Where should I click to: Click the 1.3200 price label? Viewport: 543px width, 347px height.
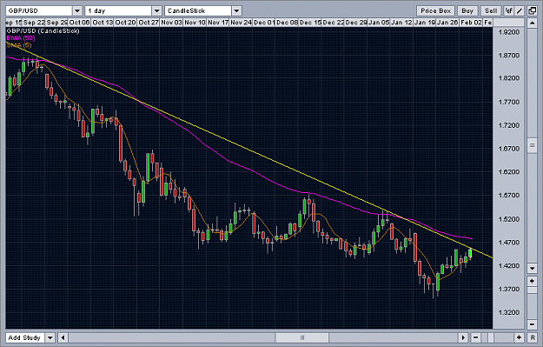pos(509,312)
